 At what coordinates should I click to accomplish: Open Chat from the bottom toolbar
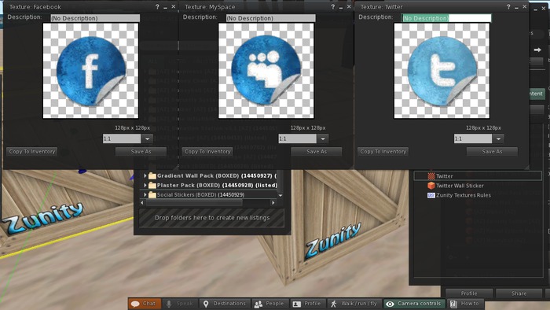[x=145, y=304]
